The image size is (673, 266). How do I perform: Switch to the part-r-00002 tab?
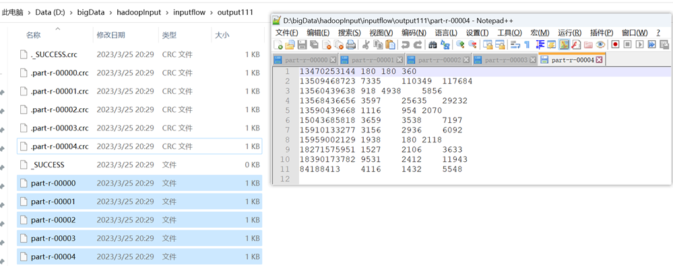439,60
